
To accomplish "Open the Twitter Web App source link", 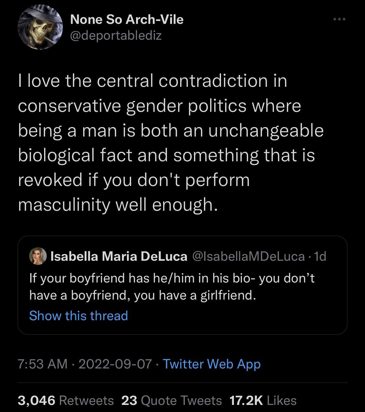I will [212, 364].
